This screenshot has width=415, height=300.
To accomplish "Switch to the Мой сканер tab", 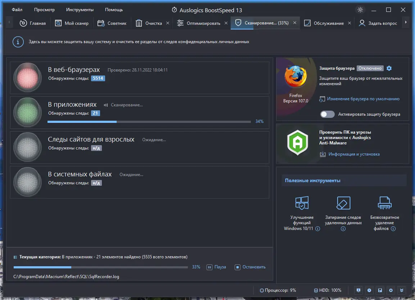I will 72,23.
